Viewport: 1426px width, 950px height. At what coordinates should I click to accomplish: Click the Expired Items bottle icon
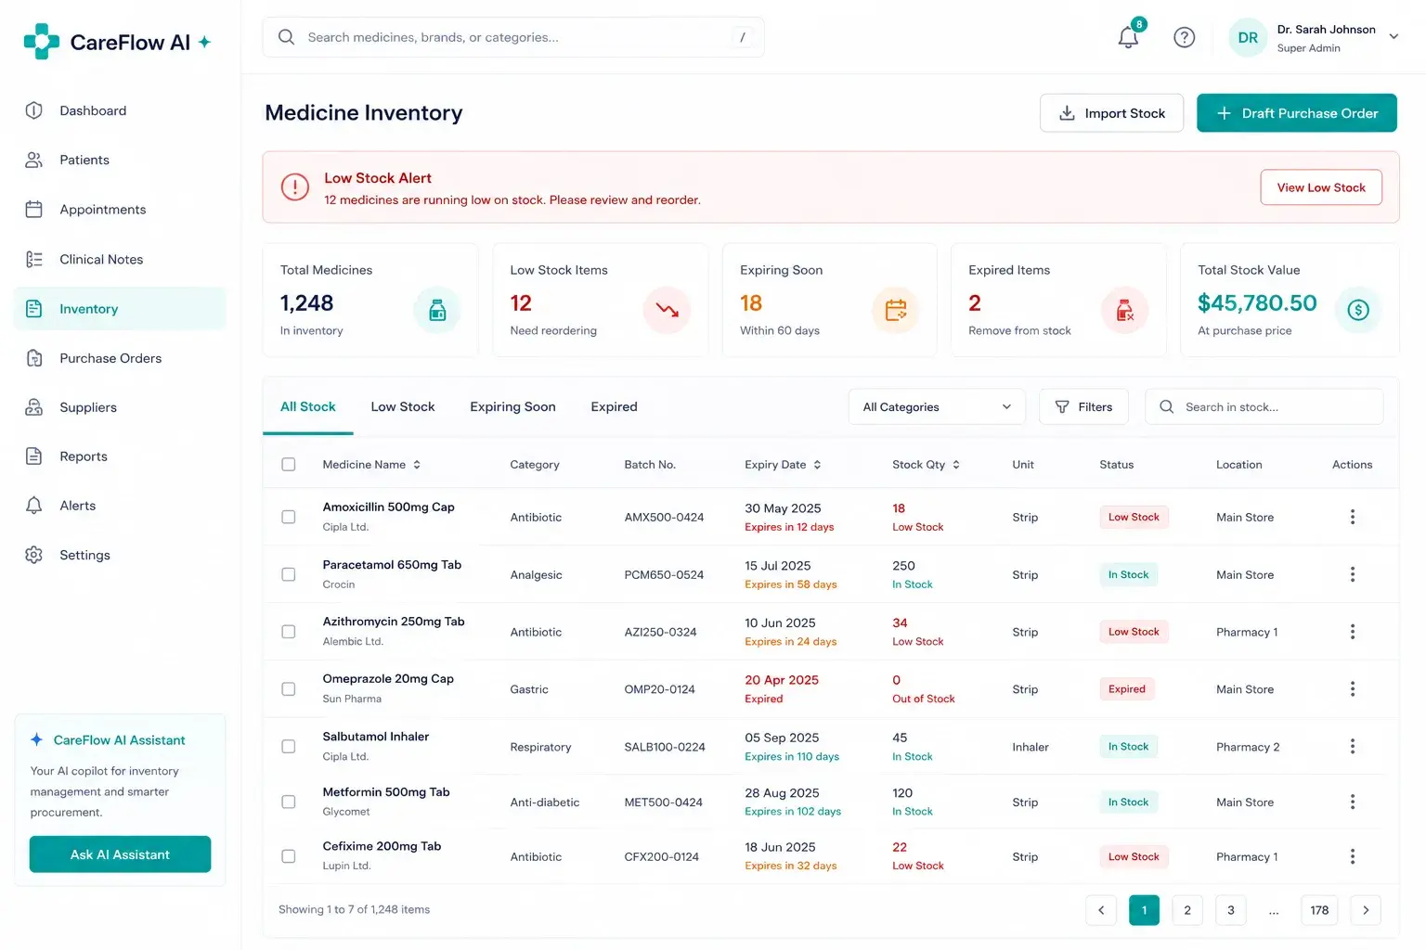click(x=1124, y=310)
